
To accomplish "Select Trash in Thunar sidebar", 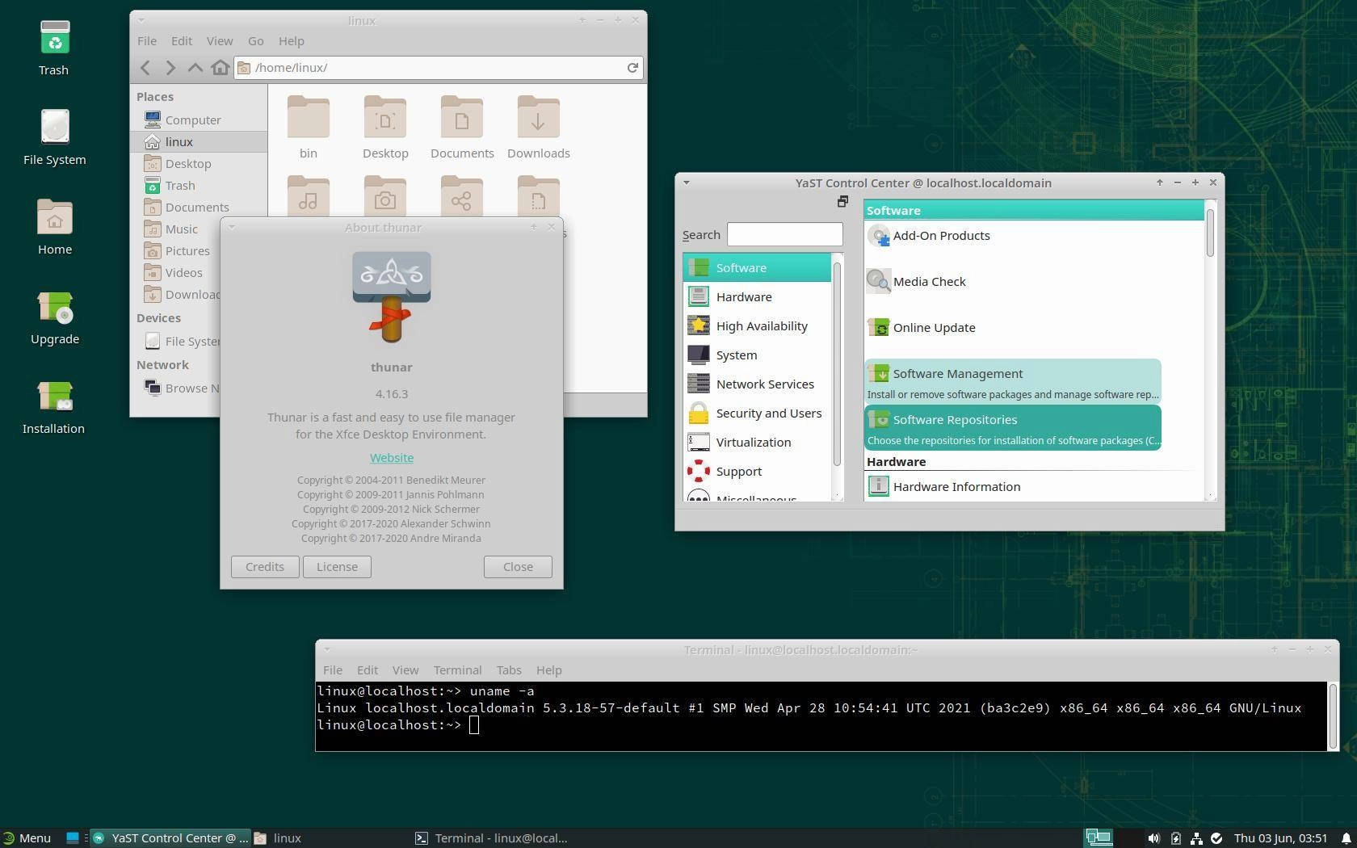I will coord(199,185).
